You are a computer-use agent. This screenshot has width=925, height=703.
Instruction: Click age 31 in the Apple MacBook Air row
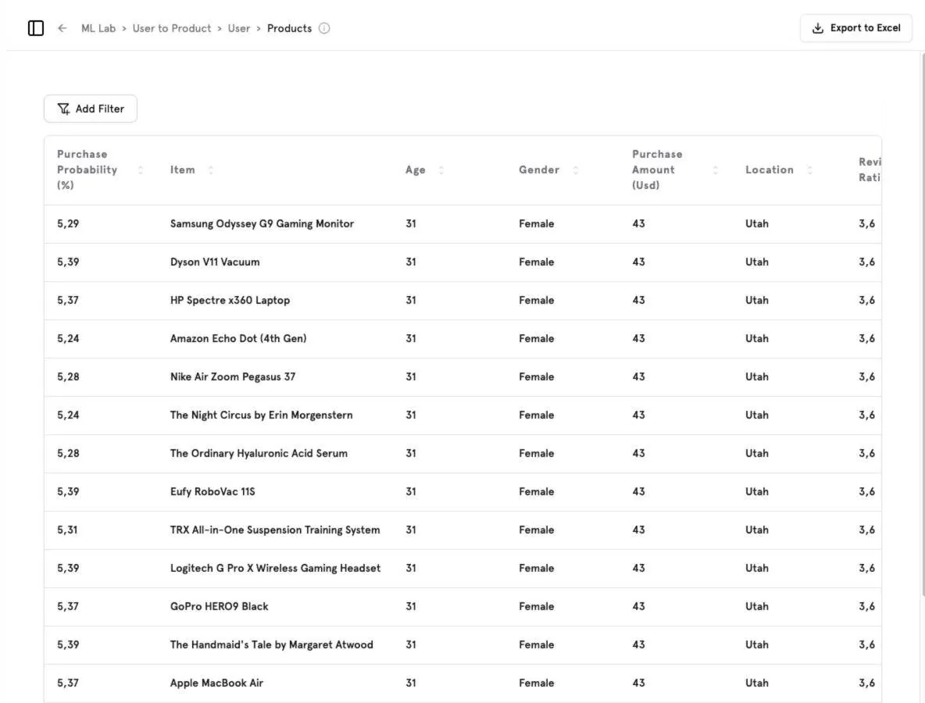[x=411, y=683]
